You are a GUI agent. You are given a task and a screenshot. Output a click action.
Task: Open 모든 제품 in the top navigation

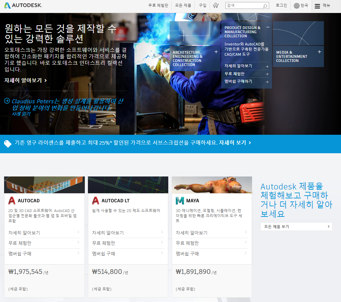click(183, 5)
